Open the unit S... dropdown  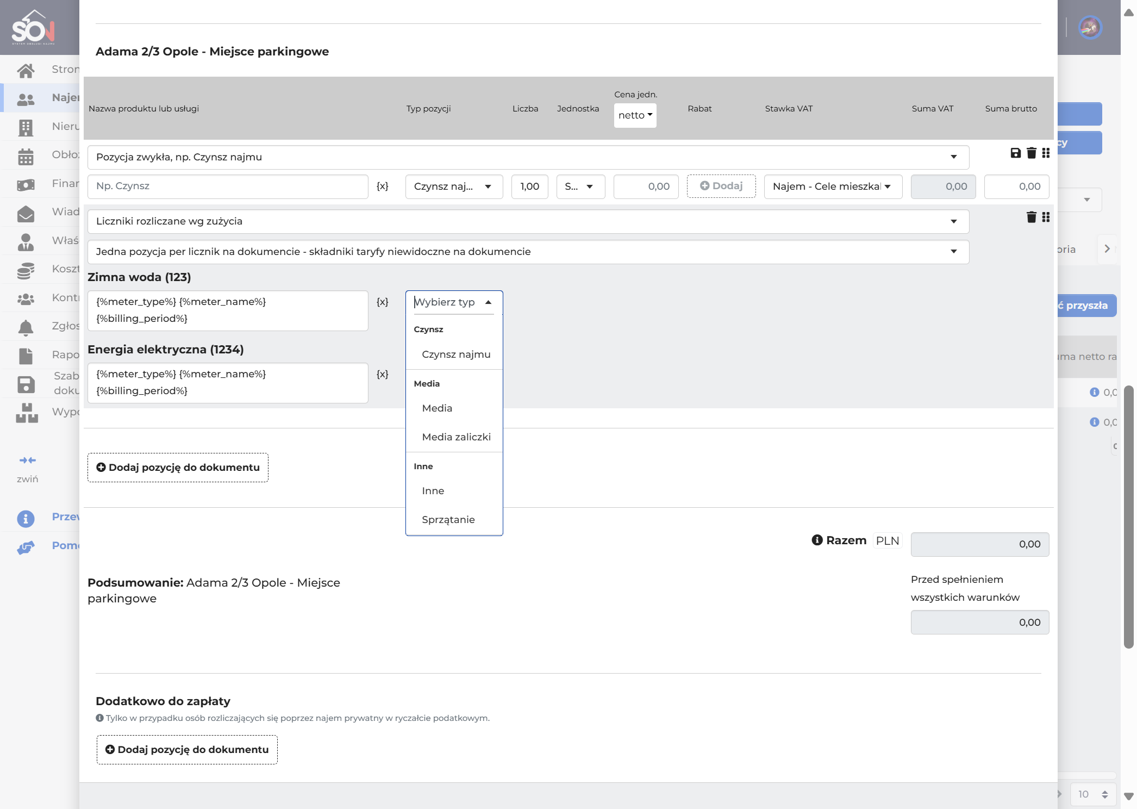[580, 186]
